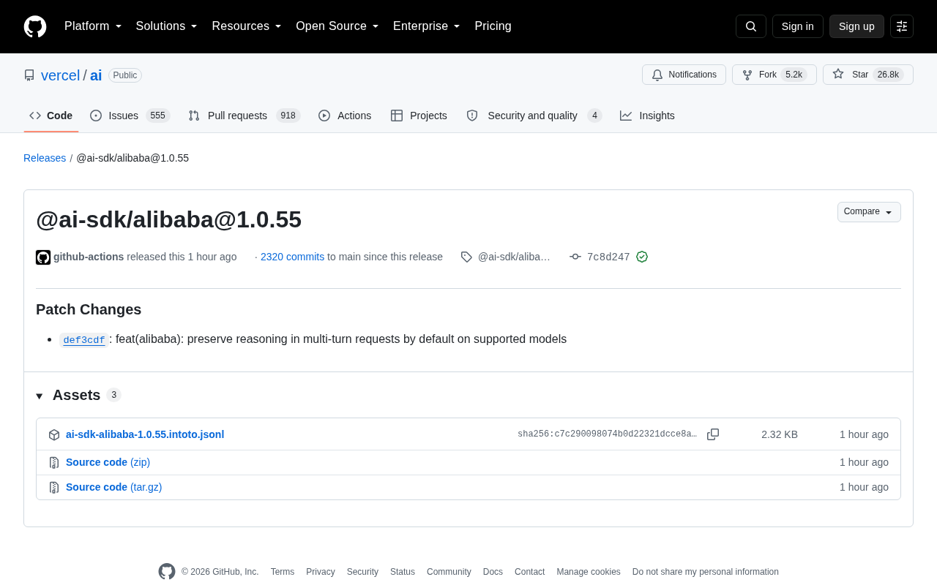Screen dimensions: 937x585
Task: Click the @ai-sdk/alibaba@1.0.55 release title
Action: [x=168, y=219]
